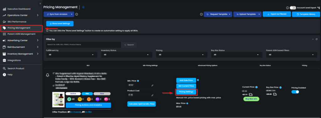Click the Buy Box win badge
This screenshot has width=321, height=118.
click(251, 99)
